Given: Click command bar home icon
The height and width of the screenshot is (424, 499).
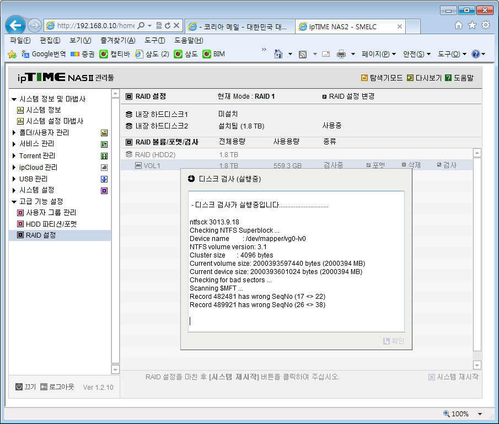Looking at the screenshot, I should click(278, 54).
